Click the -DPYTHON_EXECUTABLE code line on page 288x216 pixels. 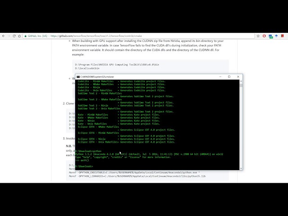pos(135,172)
